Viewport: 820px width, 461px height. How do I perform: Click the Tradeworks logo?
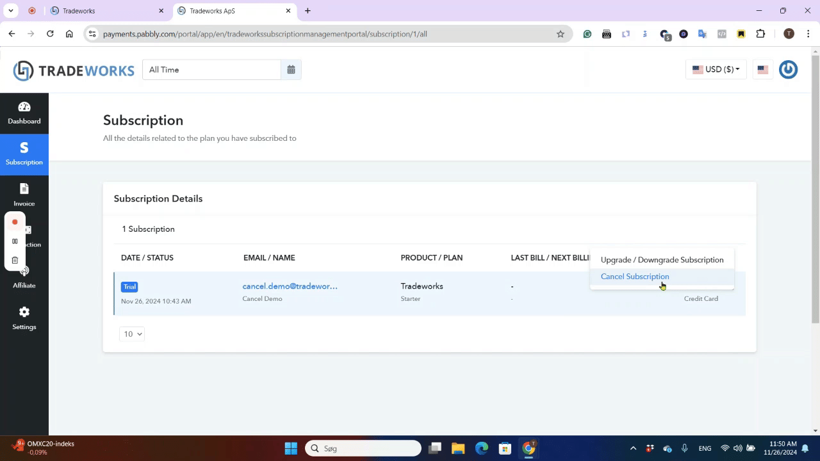[74, 70]
